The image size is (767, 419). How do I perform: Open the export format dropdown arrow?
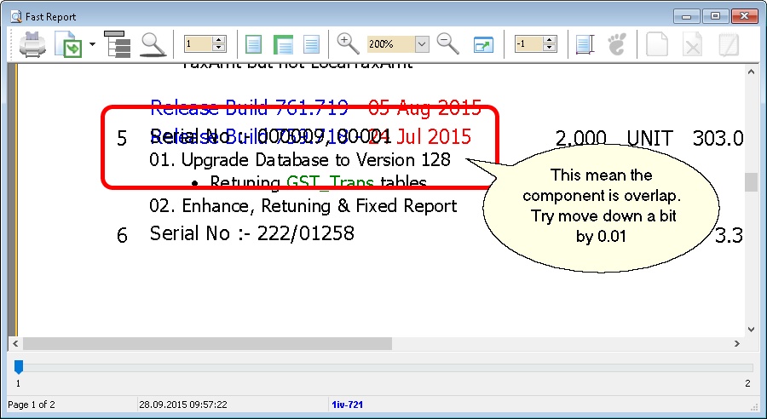(91, 43)
